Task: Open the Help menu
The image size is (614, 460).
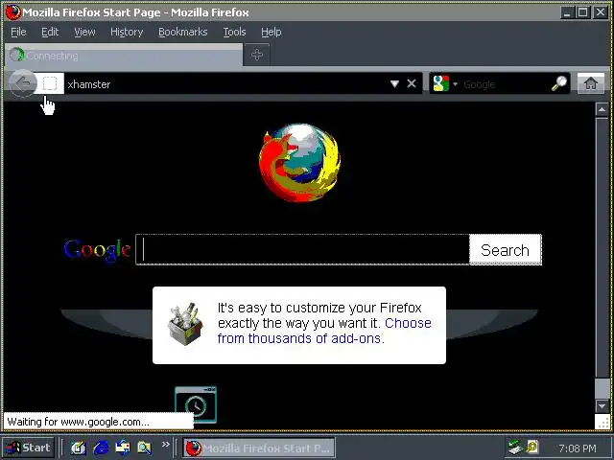Action: pos(271,32)
